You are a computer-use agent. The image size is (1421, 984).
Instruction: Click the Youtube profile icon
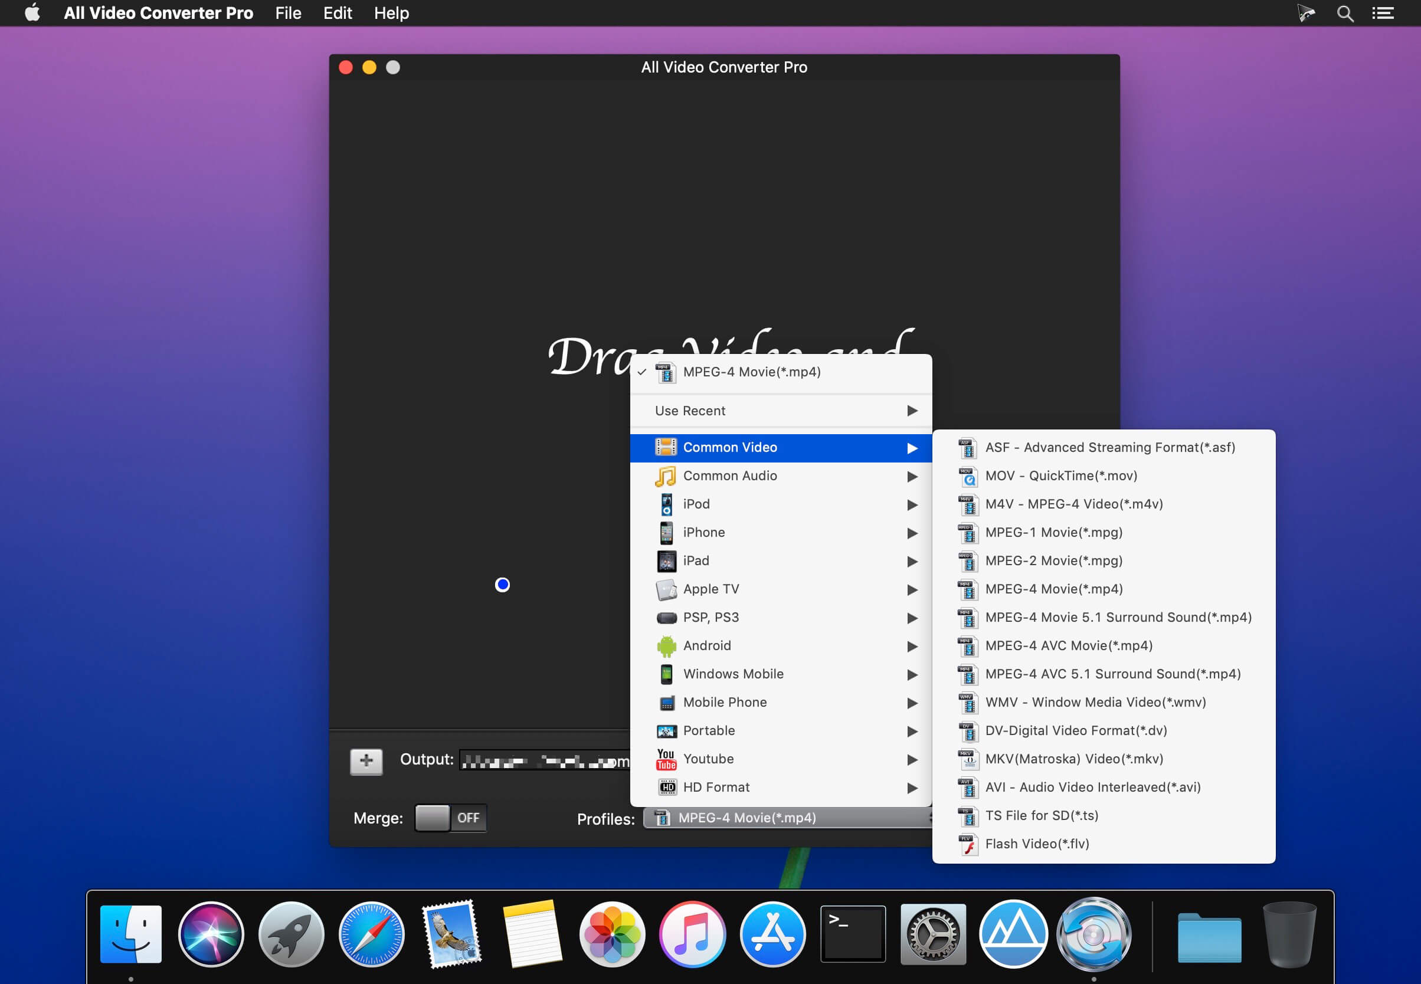coord(666,759)
